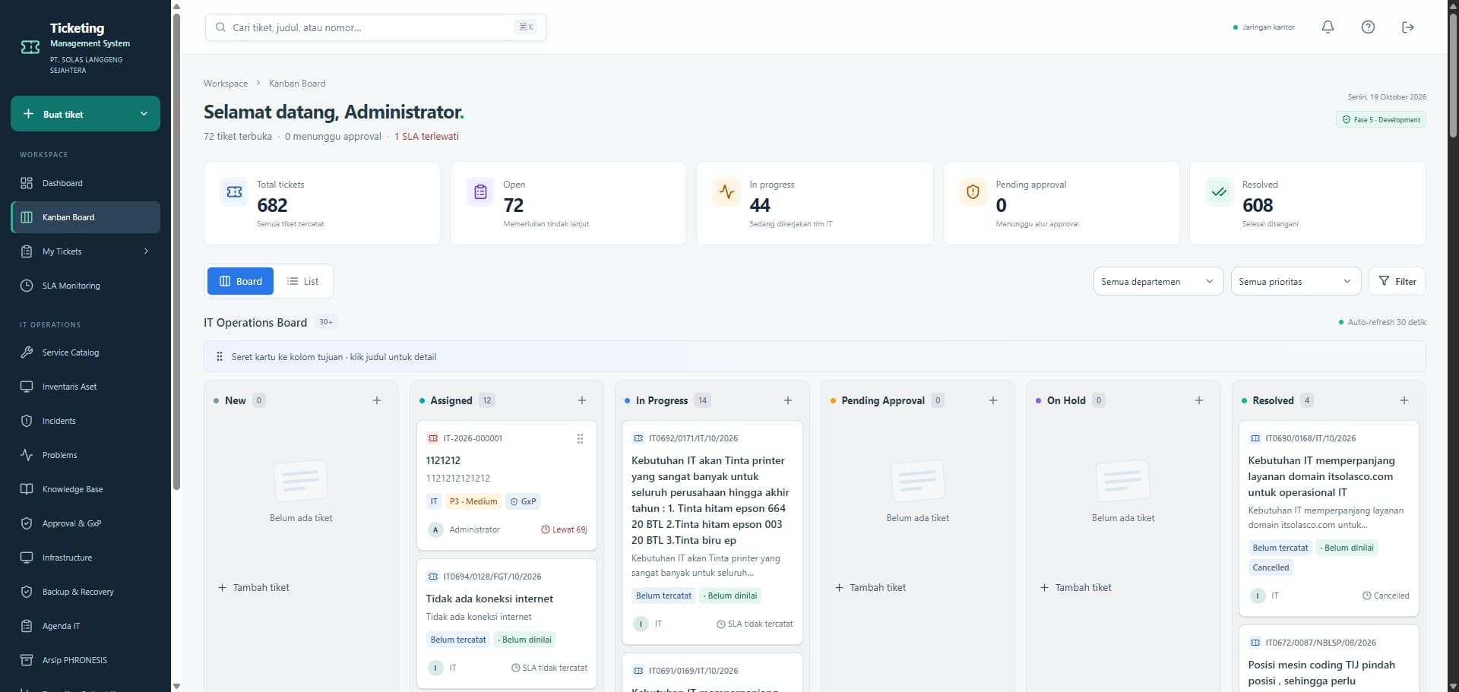Click Tambah tiket in Pending Approval column
Image resolution: width=1459 pixels, height=692 pixels.
[x=870, y=587]
